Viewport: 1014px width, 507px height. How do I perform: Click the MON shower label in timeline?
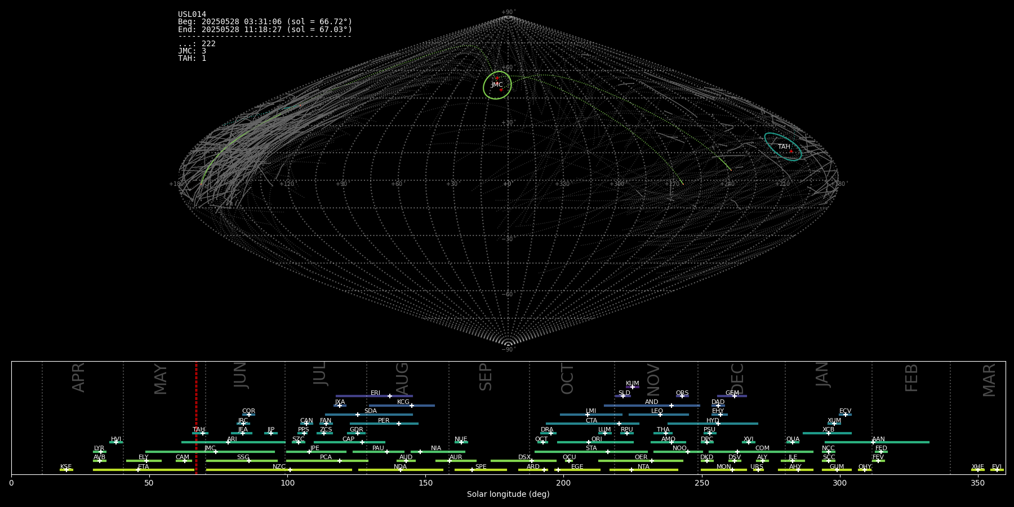coord(723,467)
